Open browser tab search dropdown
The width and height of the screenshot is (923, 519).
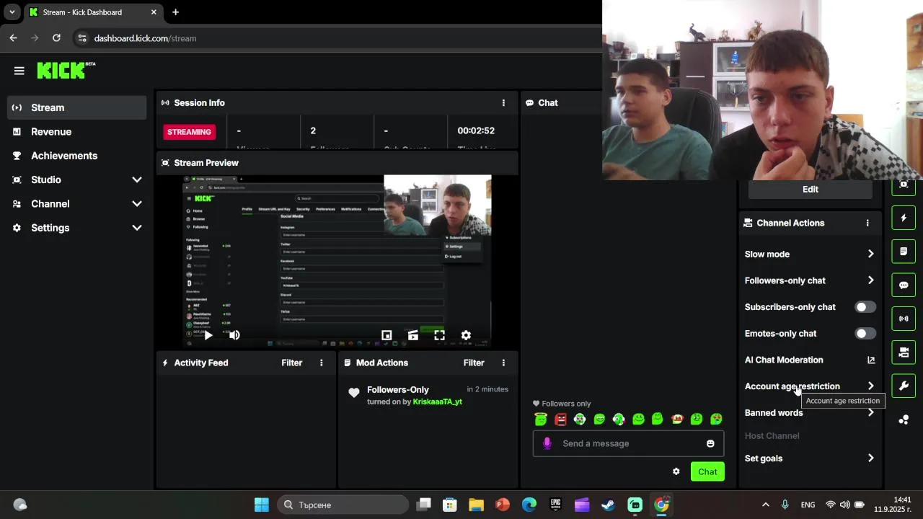pos(12,12)
